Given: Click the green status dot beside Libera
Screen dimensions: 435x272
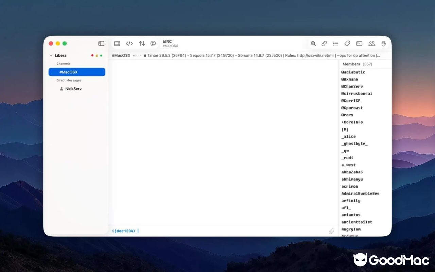Looking at the screenshot, I should click(x=101, y=55).
